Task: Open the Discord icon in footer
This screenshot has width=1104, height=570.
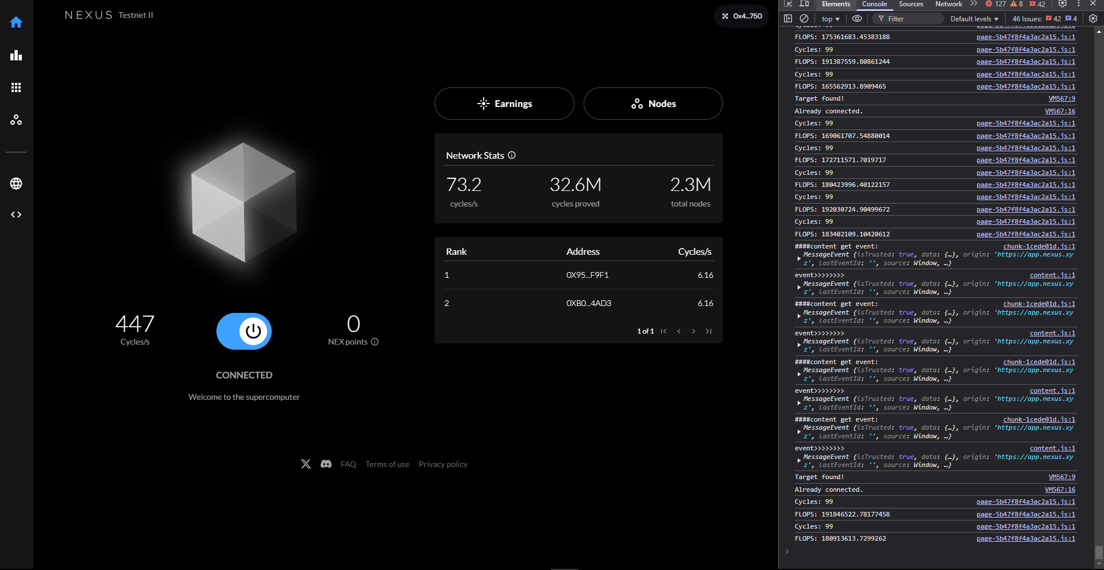Action: [326, 464]
